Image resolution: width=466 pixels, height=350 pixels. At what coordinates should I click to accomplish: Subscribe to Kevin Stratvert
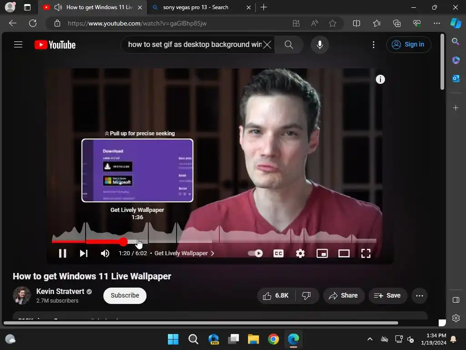tap(125, 295)
